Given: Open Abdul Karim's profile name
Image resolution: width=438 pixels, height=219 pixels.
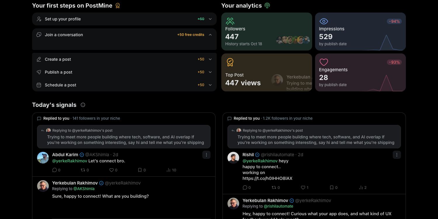Looking at the screenshot, I should [x=65, y=155].
